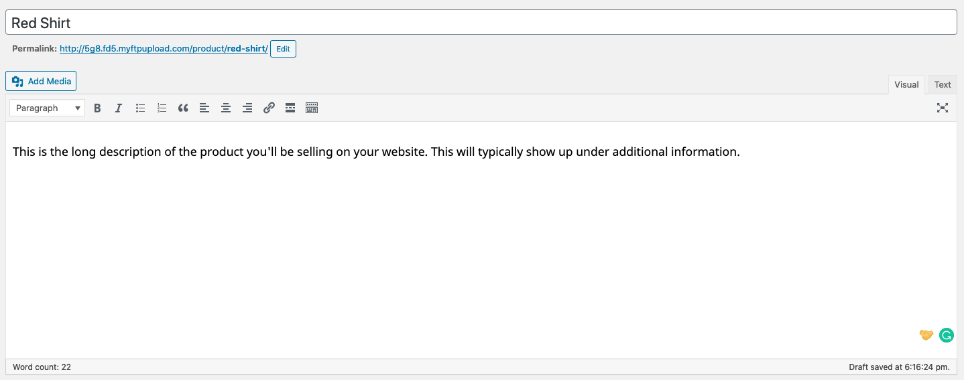Insert a numbered list
This screenshot has height=380, width=964.
tap(162, 108)
